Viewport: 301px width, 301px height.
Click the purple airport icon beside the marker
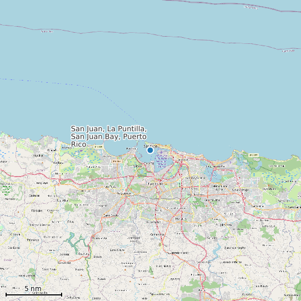pos(161,152)
